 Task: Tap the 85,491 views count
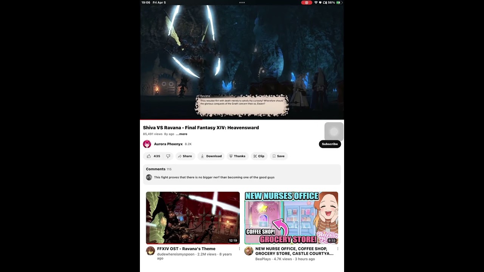click(x=153, y=134)
